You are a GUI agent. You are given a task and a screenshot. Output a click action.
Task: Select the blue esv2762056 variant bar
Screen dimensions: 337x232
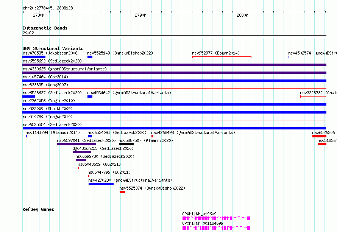pyautogui.click(x=174, y=104)
